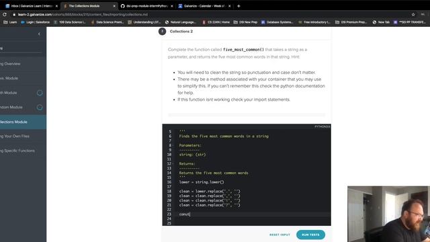Open a new browser tab with plus icon
430x242 pixels.
[239, 6]
